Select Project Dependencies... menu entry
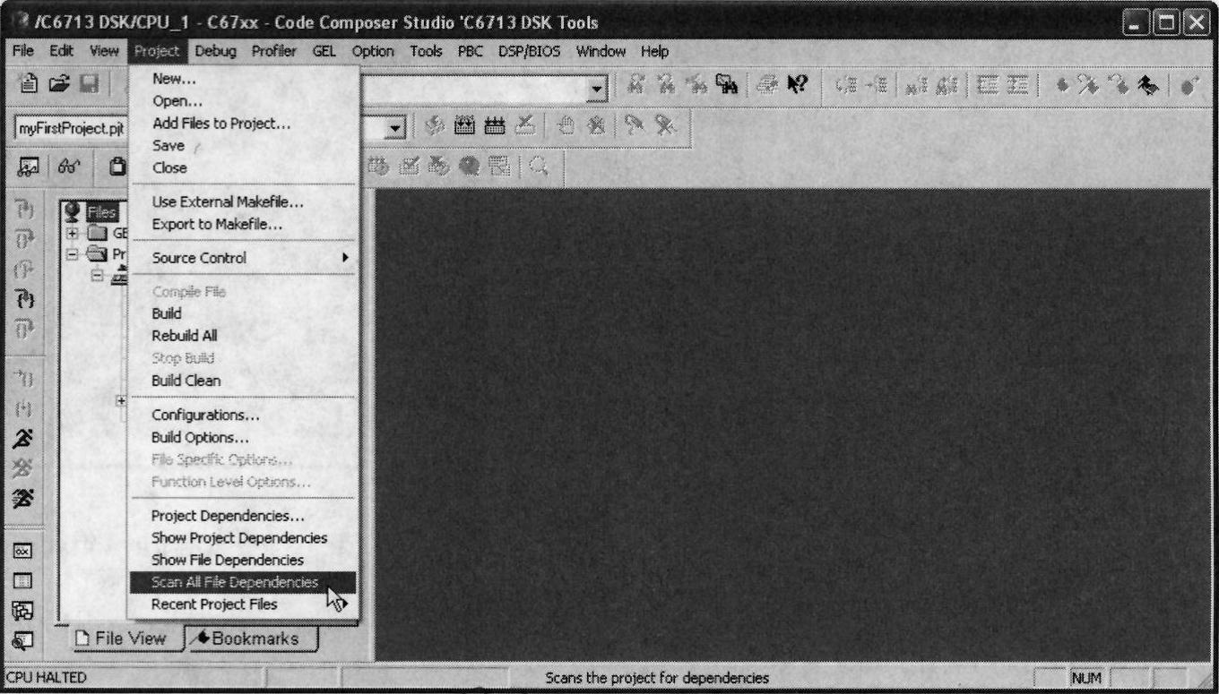This screenshot has height=694, width=1219. [243, 516]
